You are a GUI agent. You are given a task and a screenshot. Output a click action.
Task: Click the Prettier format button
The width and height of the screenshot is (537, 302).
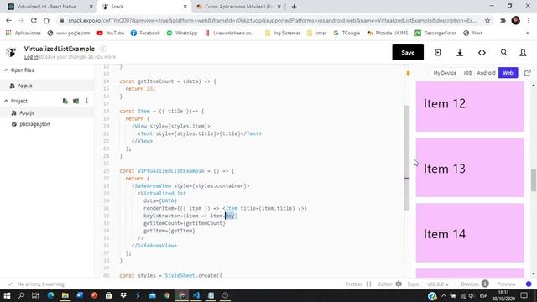358,284
